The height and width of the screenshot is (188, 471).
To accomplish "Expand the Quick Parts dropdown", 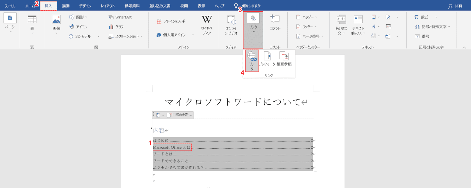I will point(378,17).
